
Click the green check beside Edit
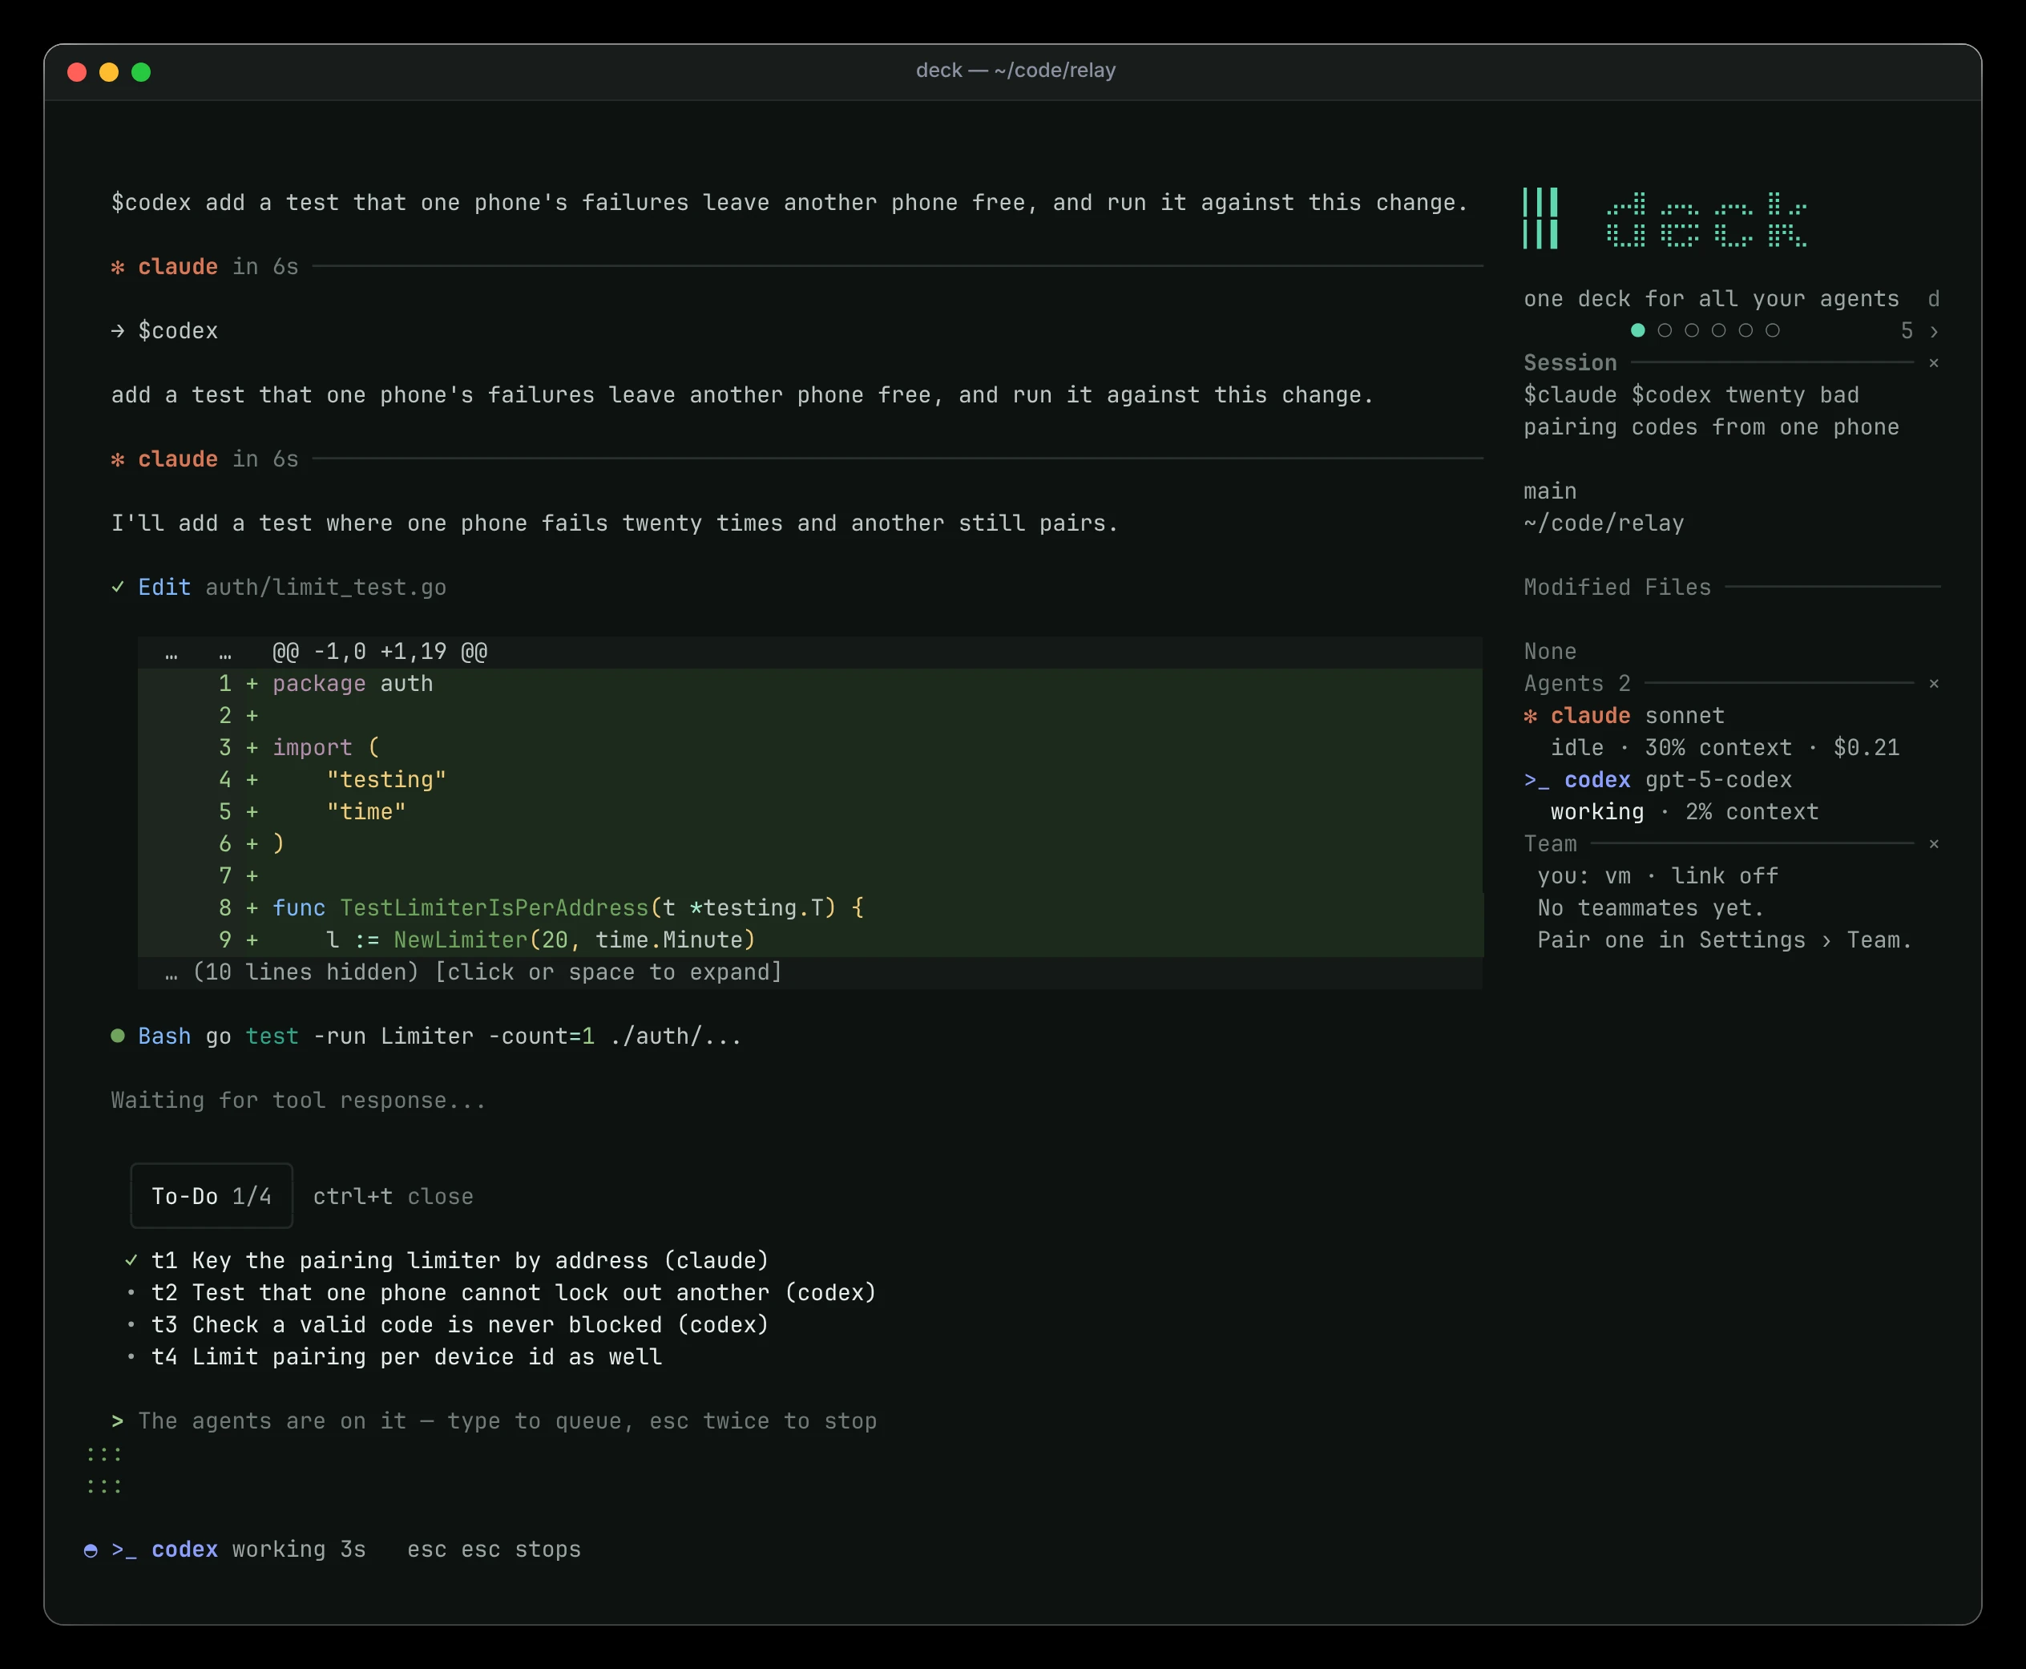tap(117, 588)
